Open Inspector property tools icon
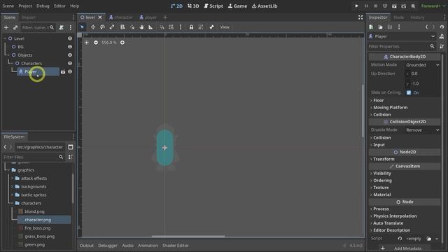The width and height of the screenshot is (448, 252). 442,46
